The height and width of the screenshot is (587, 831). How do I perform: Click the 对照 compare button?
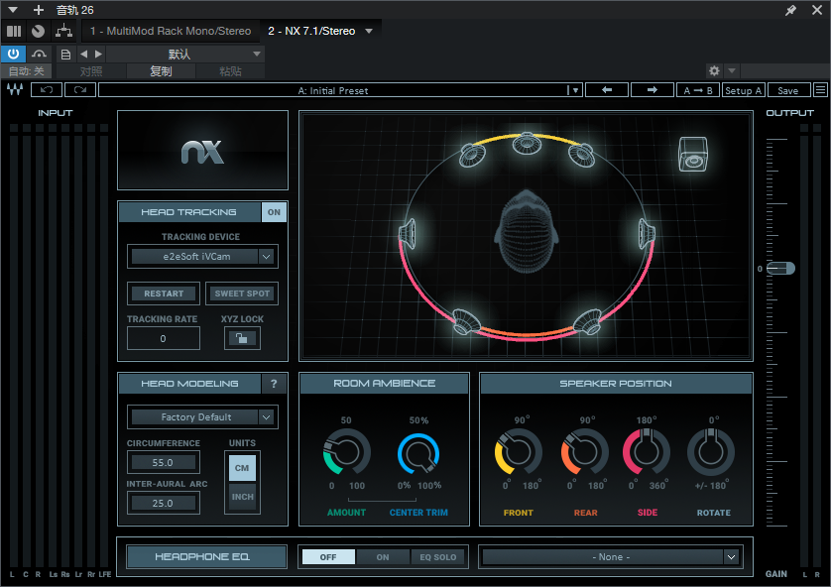coord(91,71)
